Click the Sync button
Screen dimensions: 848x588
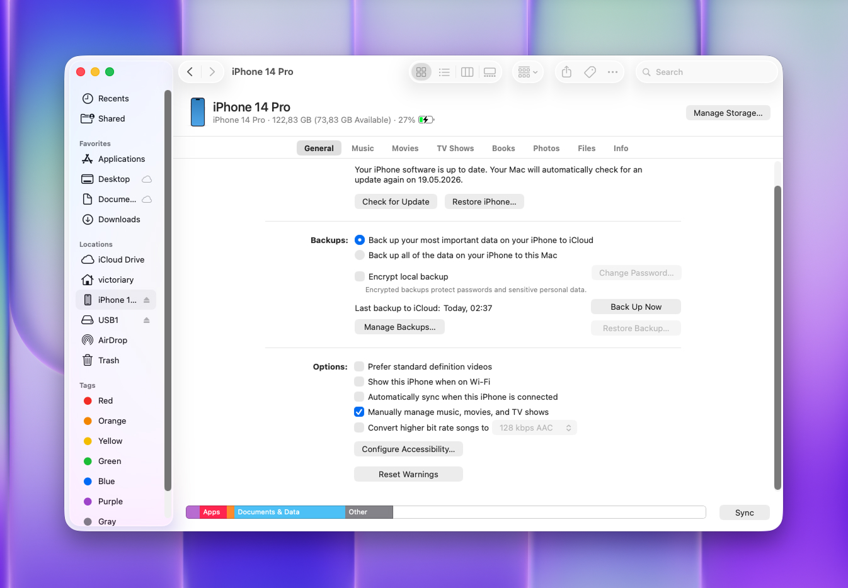[744, 512]
